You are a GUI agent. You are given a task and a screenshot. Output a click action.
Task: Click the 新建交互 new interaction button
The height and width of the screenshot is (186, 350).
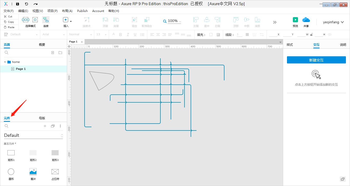click(x=316, y=60)
